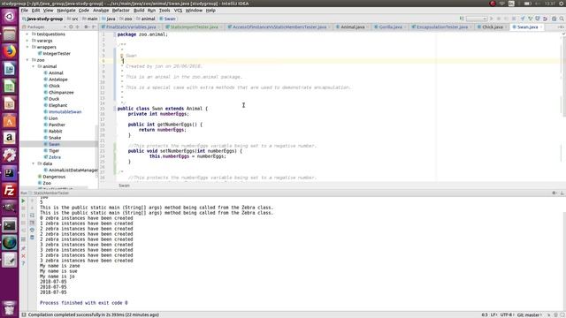566x318 pixels.
Task: Open Run panel settings gear icon
Action: tap(555, 193)
